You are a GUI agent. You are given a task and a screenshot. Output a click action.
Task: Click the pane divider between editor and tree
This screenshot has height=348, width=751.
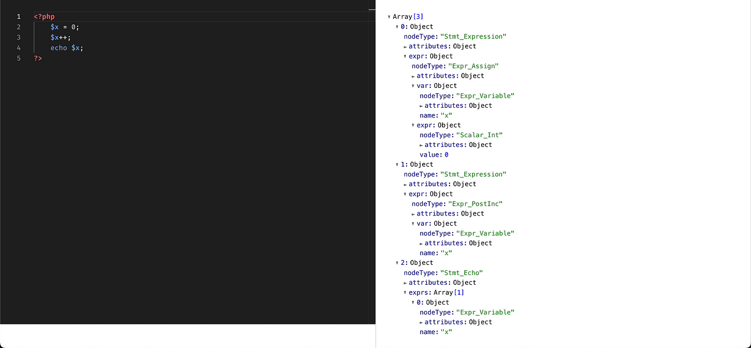point(376,161)
